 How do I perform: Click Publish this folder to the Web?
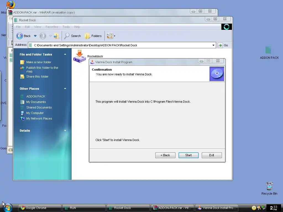click(42, 70)
